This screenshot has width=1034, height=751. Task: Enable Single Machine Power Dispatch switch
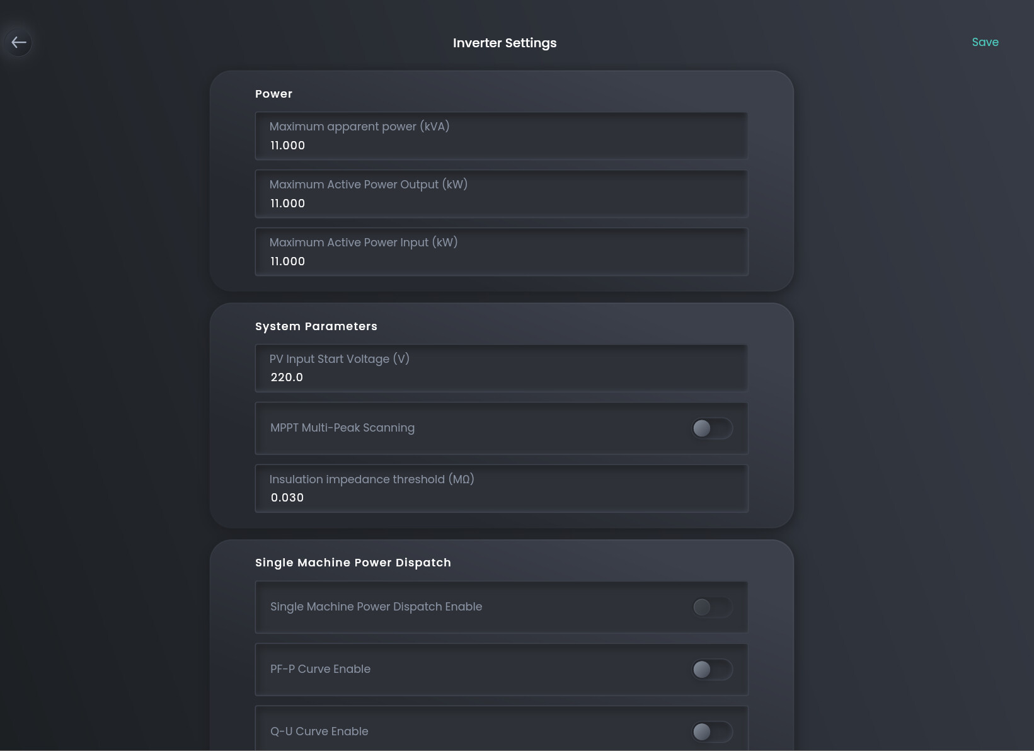(711, 607)
